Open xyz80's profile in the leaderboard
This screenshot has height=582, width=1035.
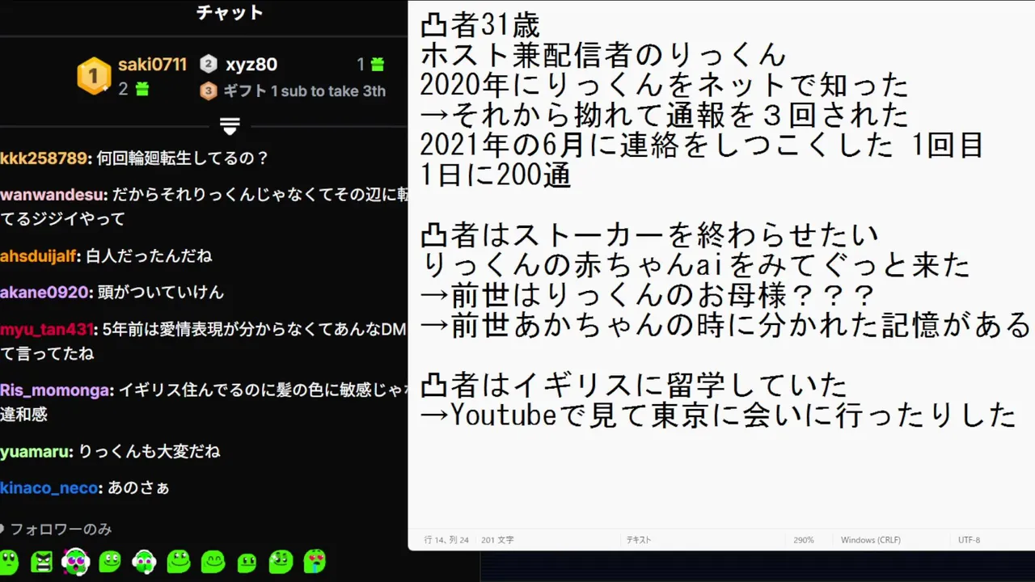pos(251,65)
